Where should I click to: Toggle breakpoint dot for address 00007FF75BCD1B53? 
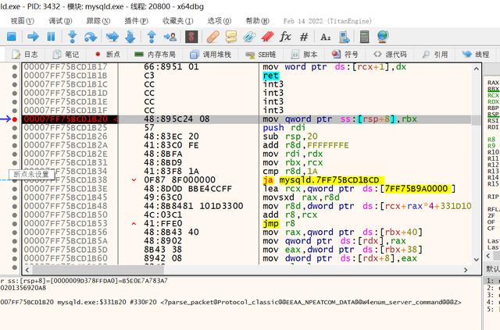click(14, 224)
